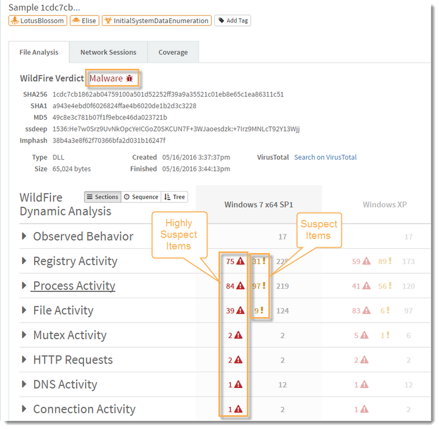Click the InitialSystemDataEnumeration biohazard tag icon
This screenshot has width=439, height=429.
click(x=107, y=21)
